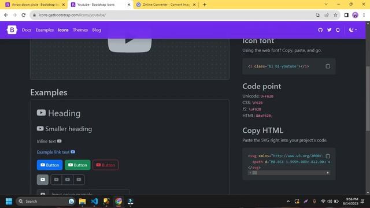Open the Docs menu item
The width and height of the screenshot is (370, 208).
[x=27, y=30]
